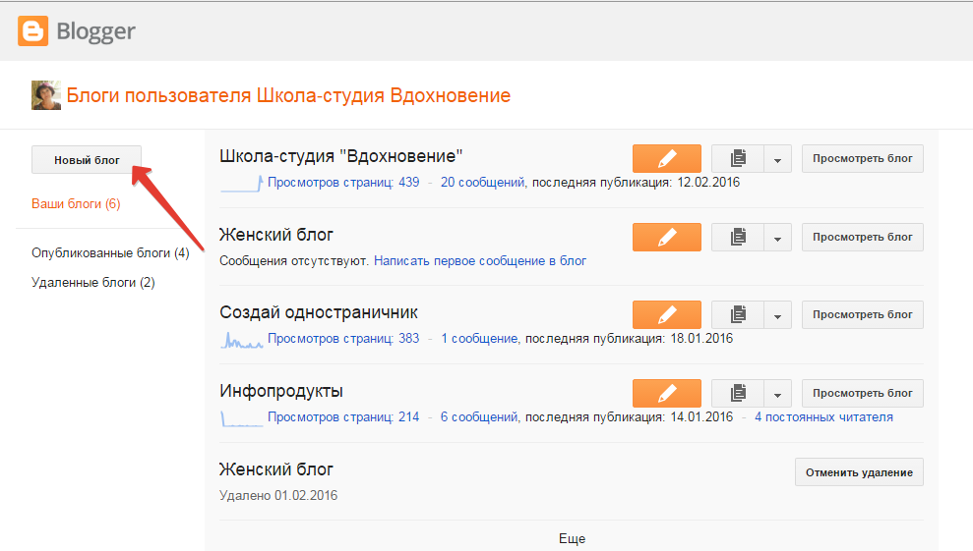Click Просмотреть блог for Школа-студия "Вдохновение"
The height and width of the screenshot is (551, 973).
(x=863, y=159)
